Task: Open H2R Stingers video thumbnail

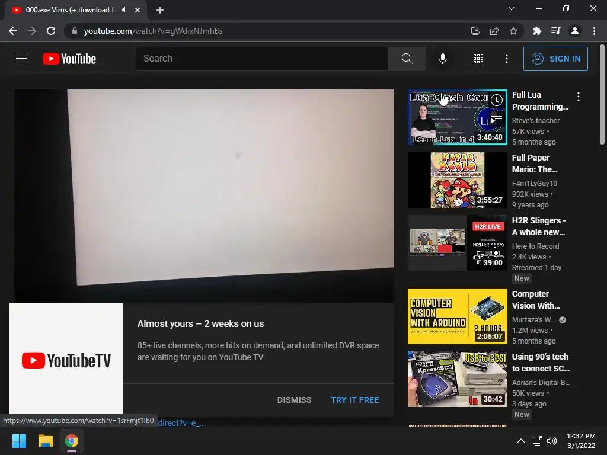Action: coord(457,242)
